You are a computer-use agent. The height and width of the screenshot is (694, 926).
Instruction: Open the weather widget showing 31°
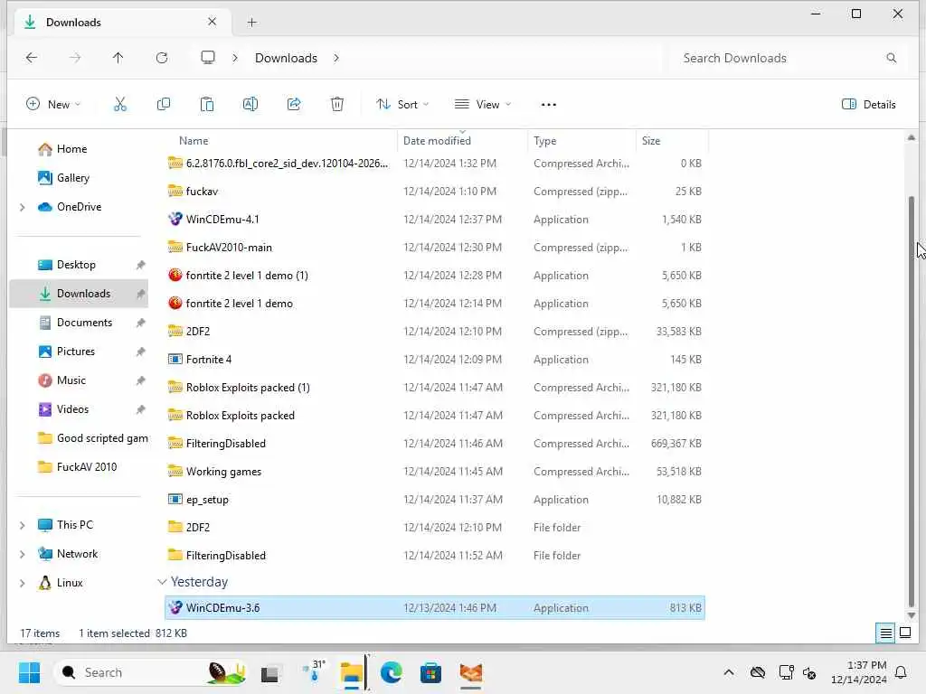click(x=314, y=671)
